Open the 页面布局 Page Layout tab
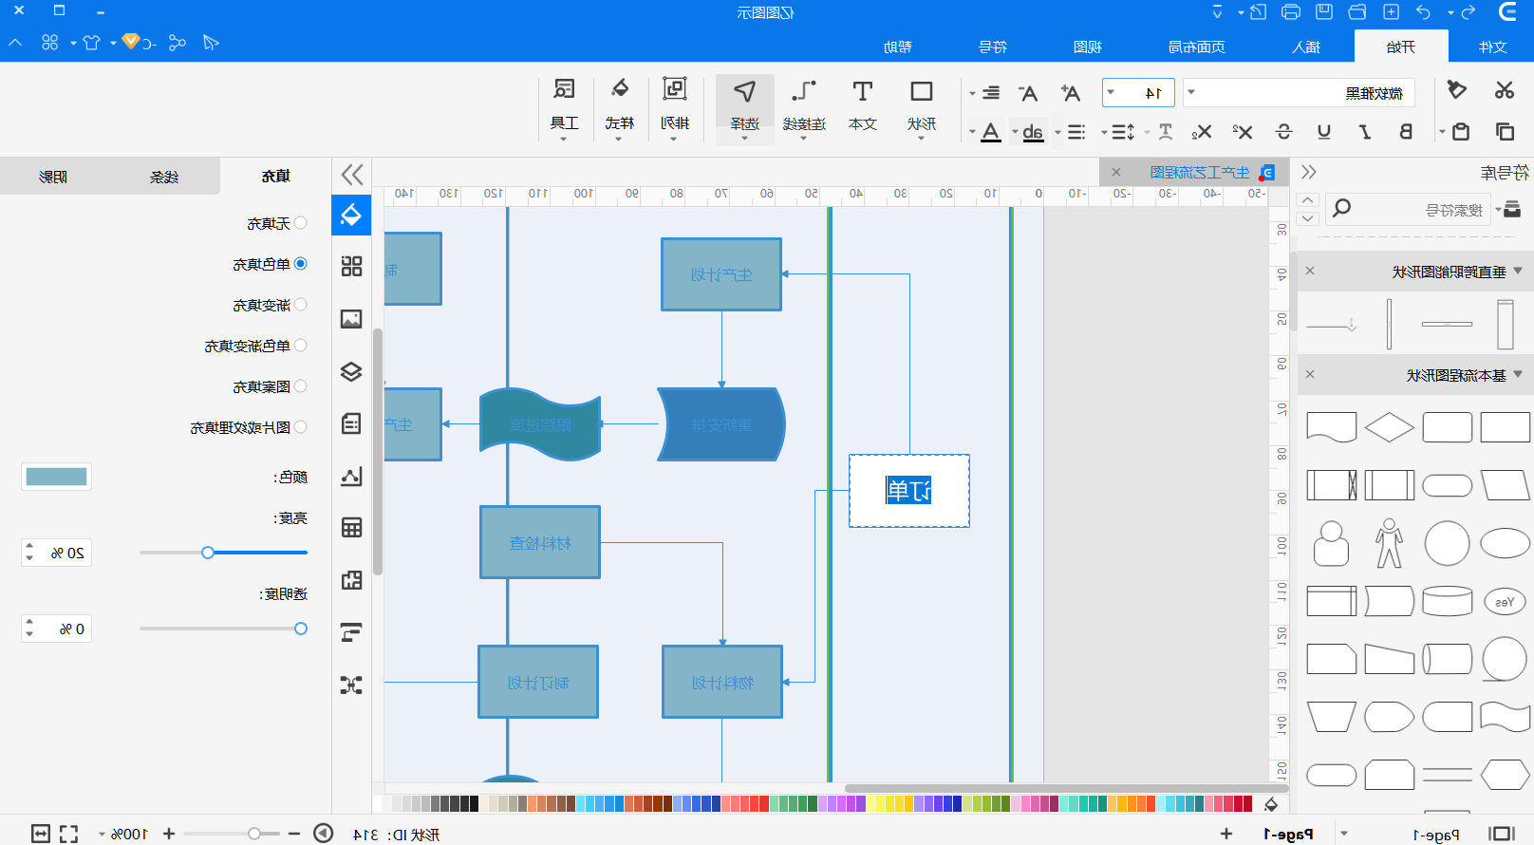The image size is (1534, 845). pyautogui.click(x=1196, y=47)
